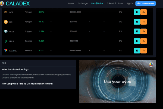Click the Caladex logo icon in header
Viewport: 163px width, 109px height.
point(2,4)
